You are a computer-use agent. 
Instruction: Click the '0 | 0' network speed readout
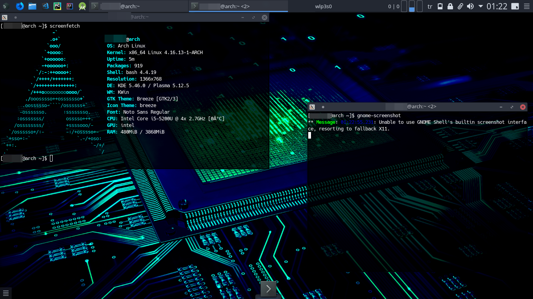coord(394,6)
